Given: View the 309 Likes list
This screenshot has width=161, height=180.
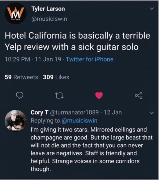Looking at the screenshot, I should [x=56, y=77].
